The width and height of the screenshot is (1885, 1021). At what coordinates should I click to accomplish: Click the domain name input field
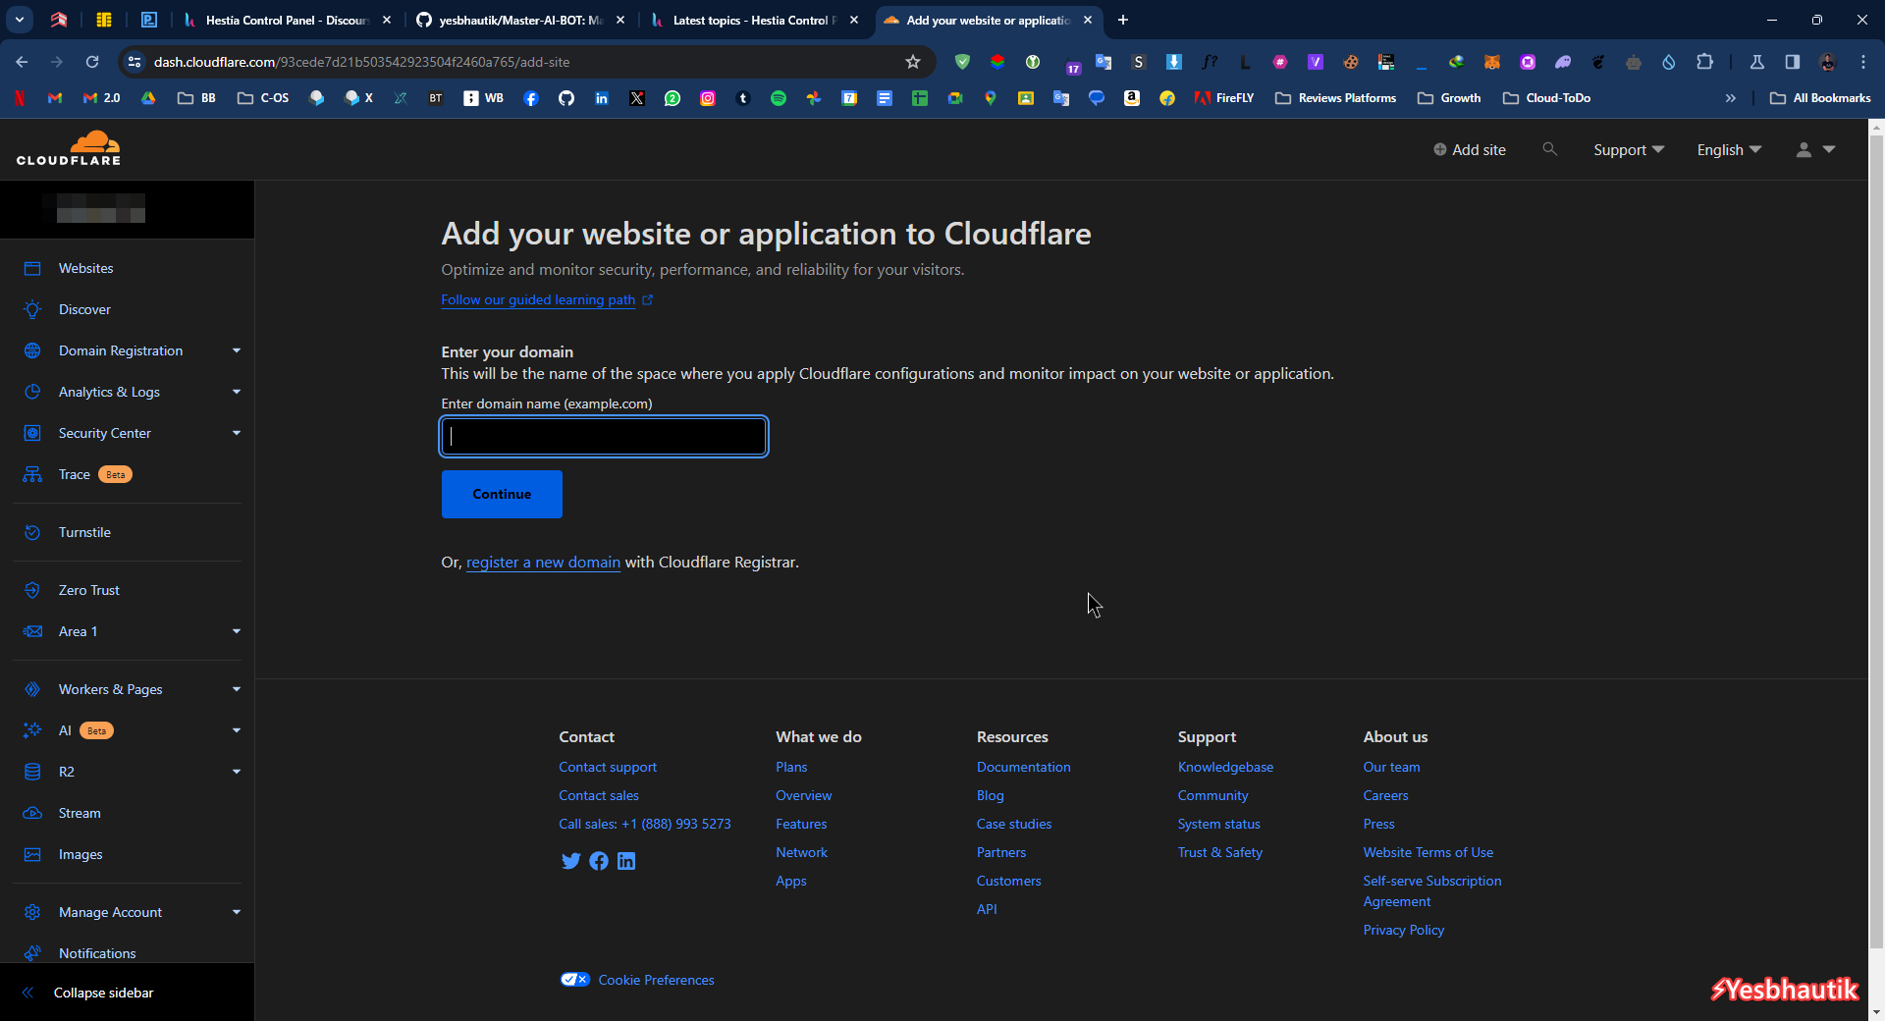click(x=604, y=436)
